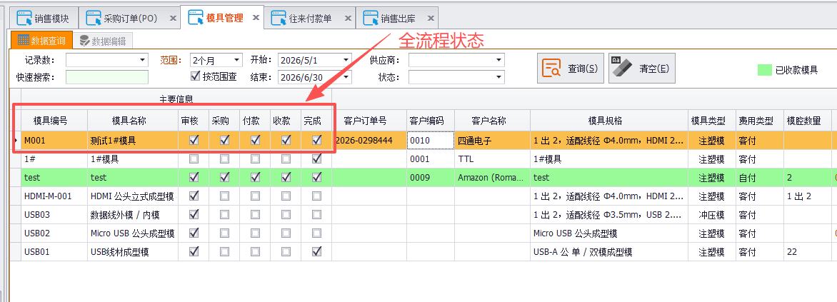Click the 销售模块 tab icon

pos(24,18)
